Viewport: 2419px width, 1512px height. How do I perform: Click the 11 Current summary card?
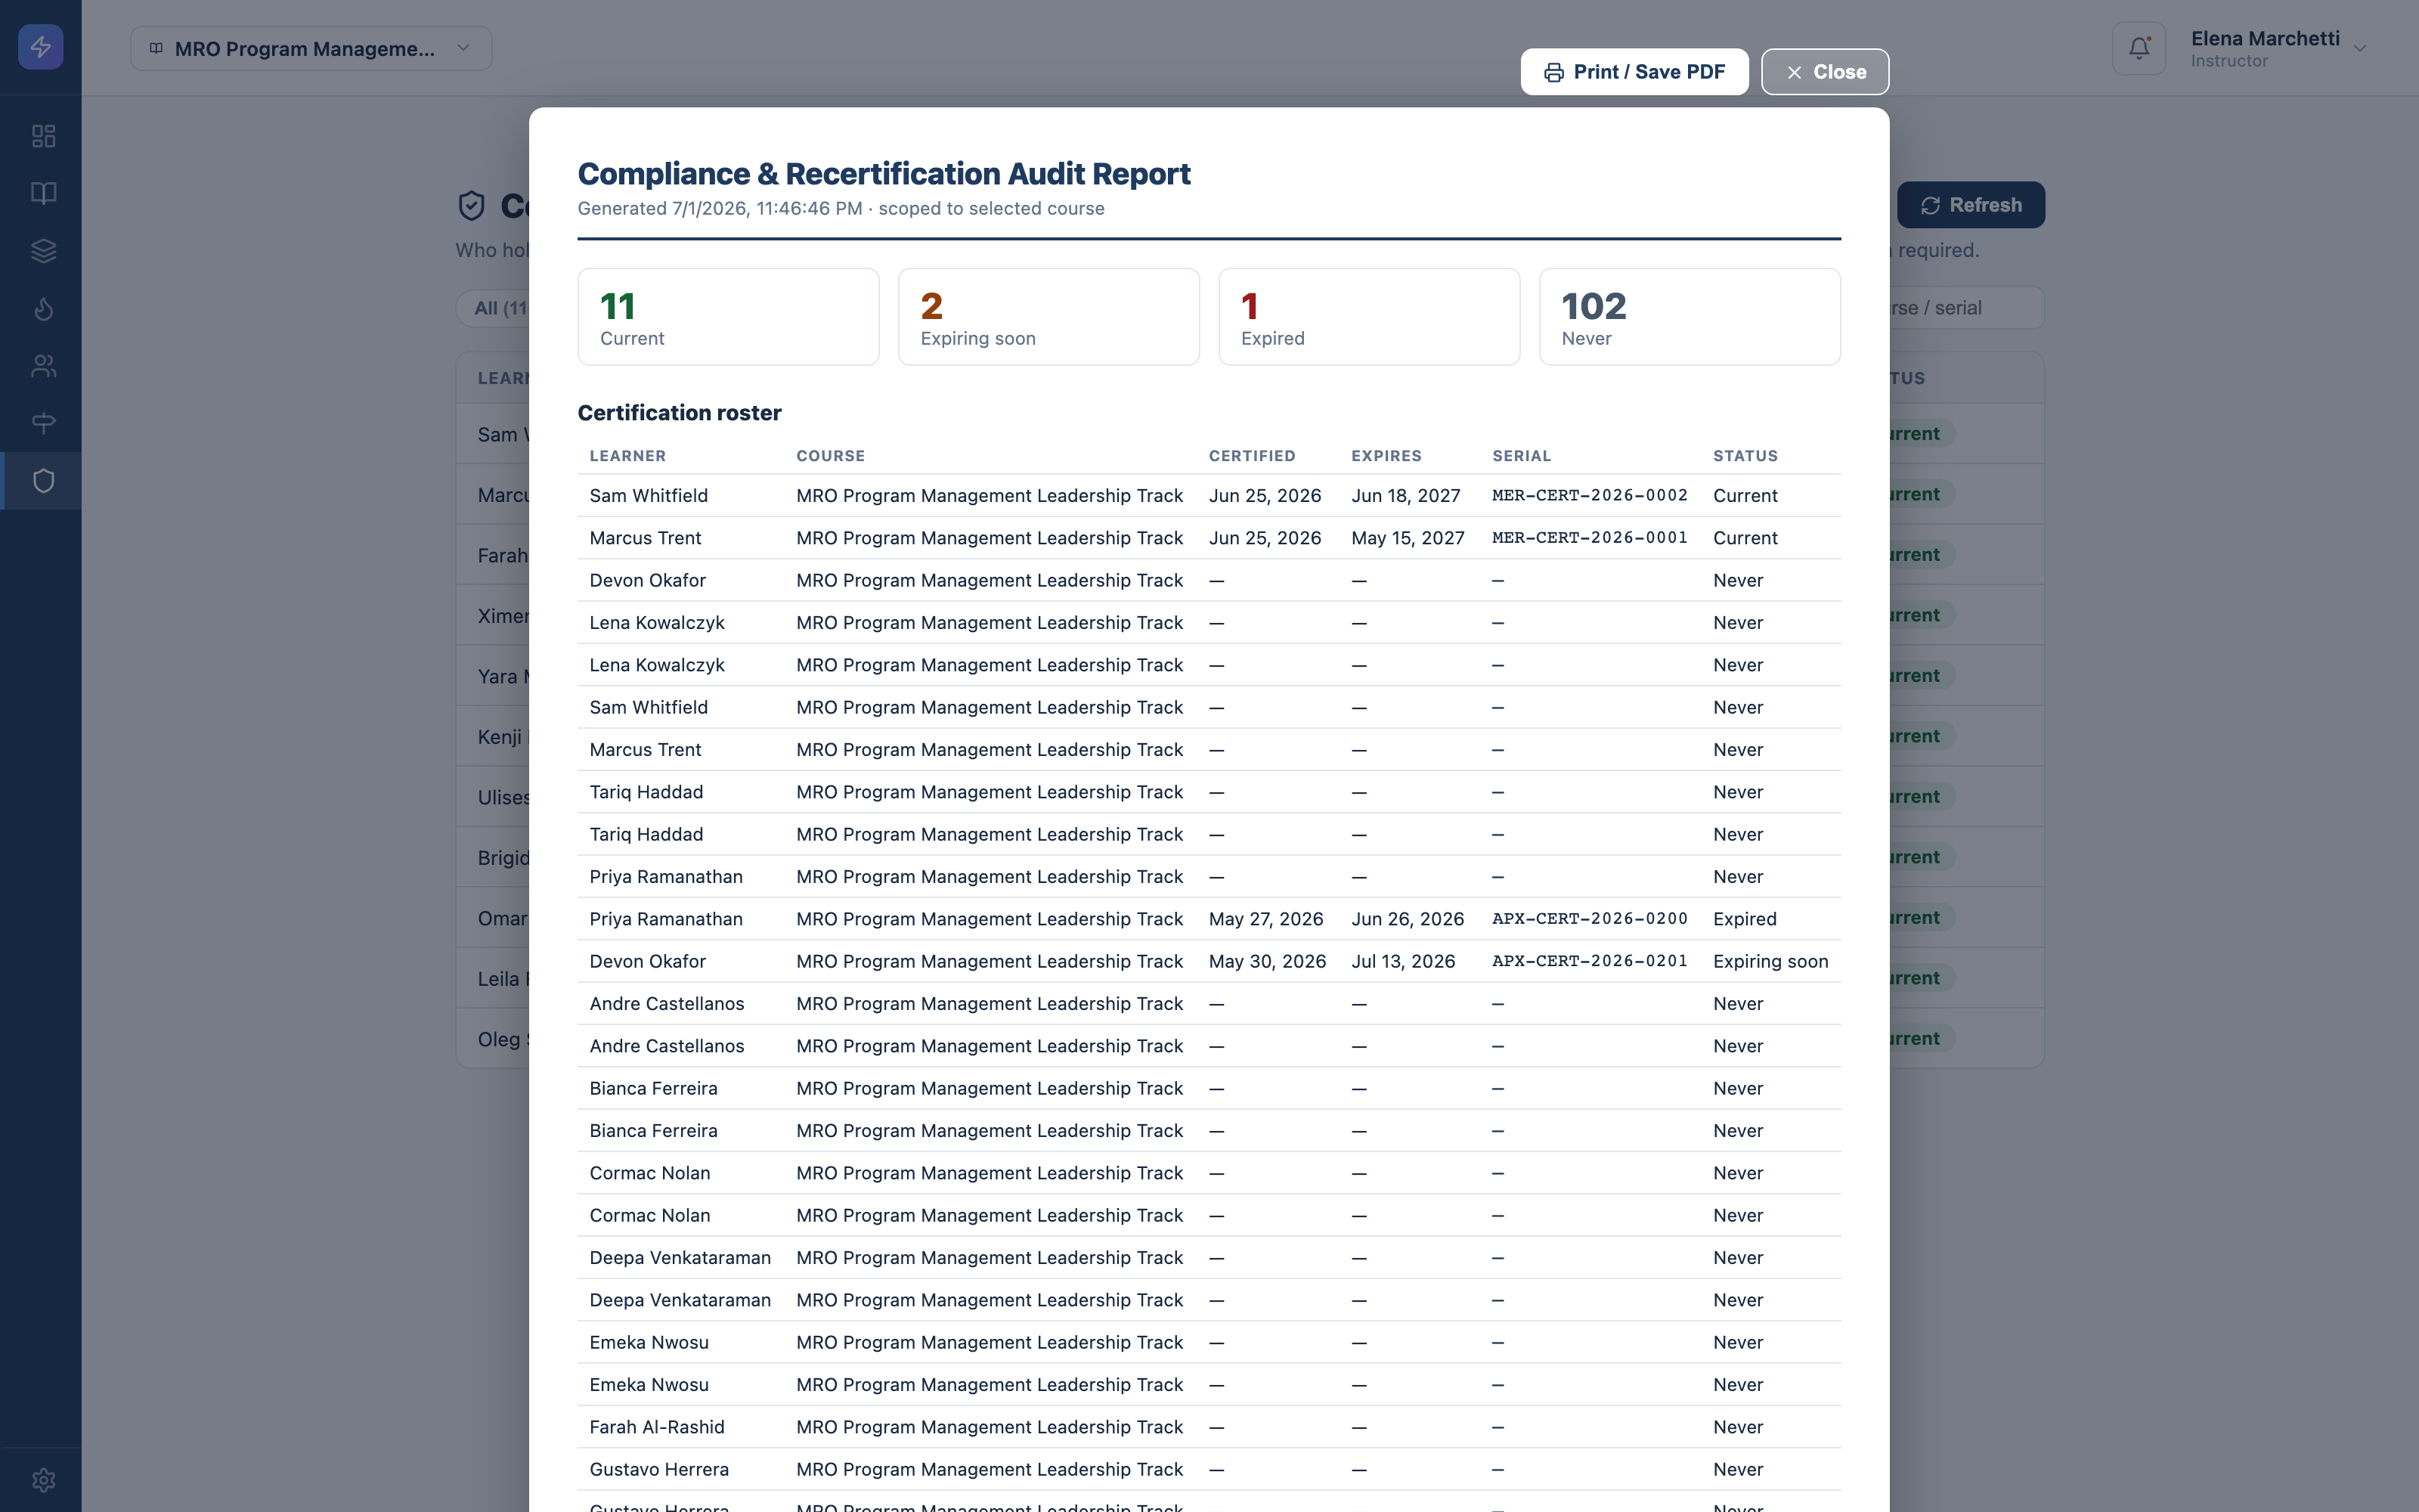729,317
